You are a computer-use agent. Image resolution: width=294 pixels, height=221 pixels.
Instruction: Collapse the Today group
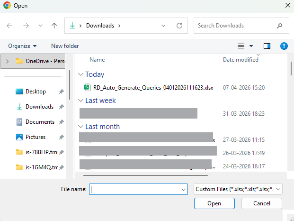point(80,74)
